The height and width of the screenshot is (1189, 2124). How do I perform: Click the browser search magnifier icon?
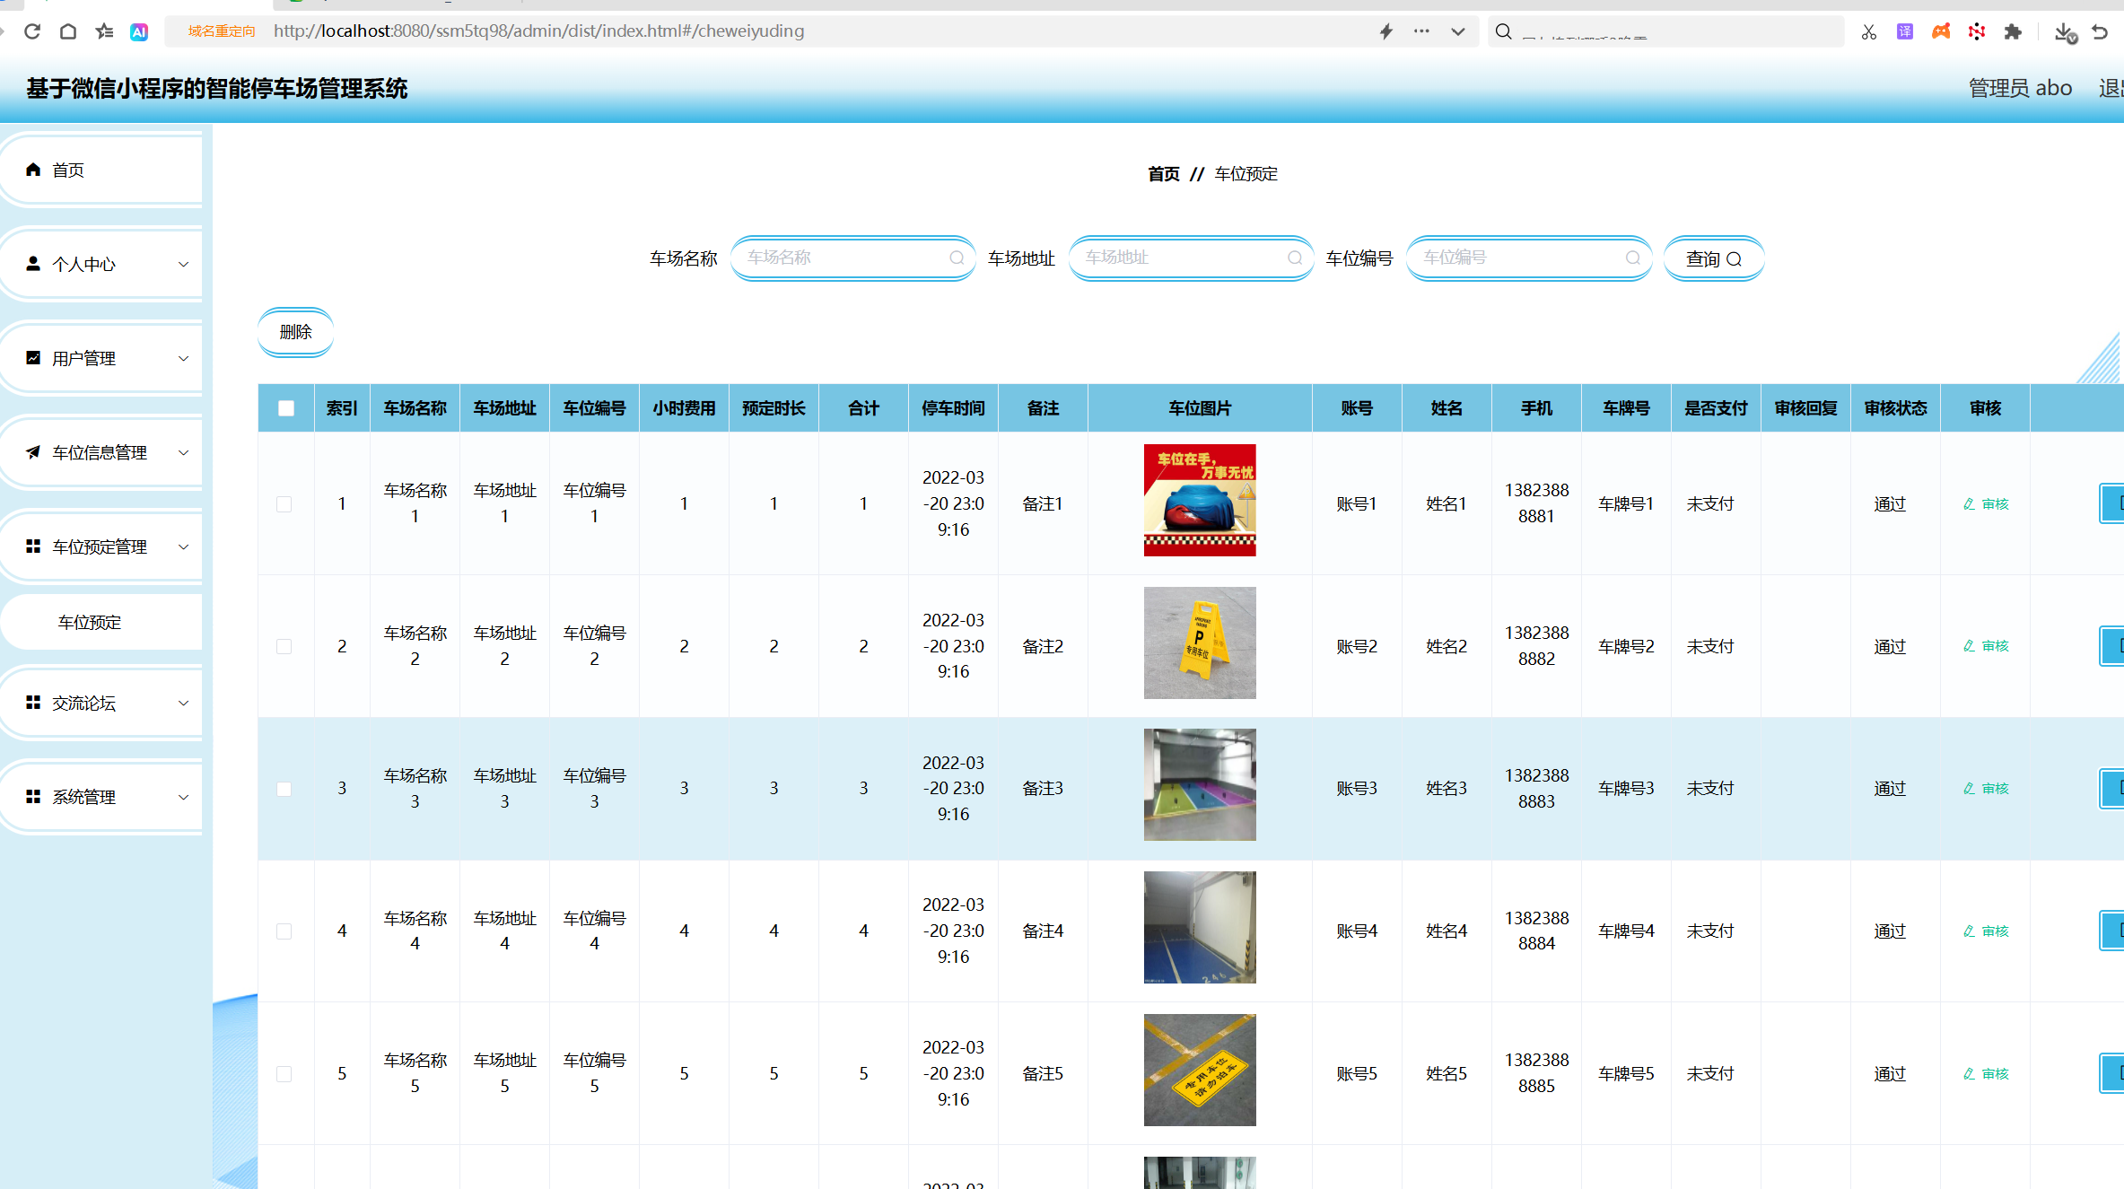pyautogui.click(x=1504, y=31)
